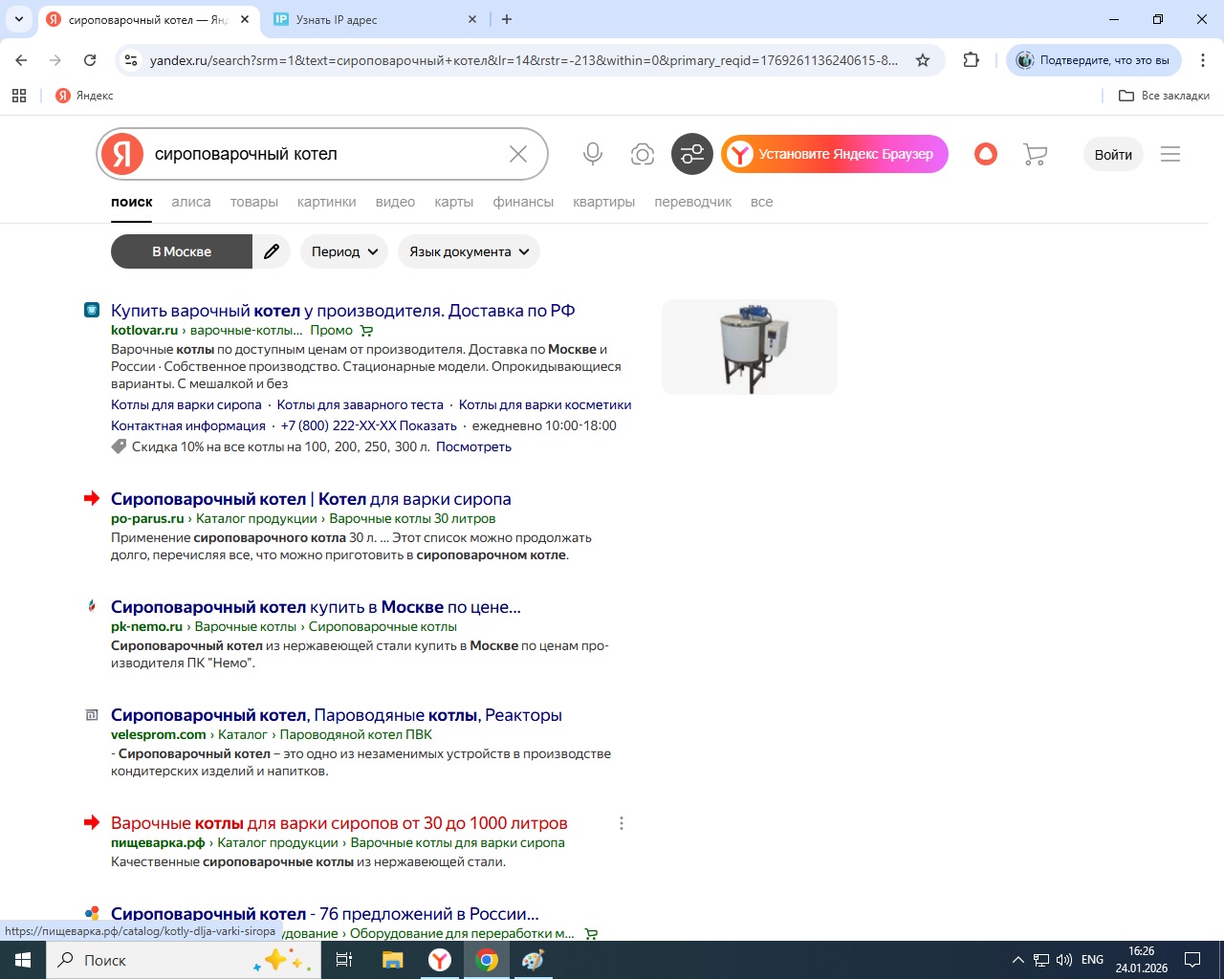Click the Windows taskbar search box
This screenshot has width=1224, height=979.
coord(182,960)
